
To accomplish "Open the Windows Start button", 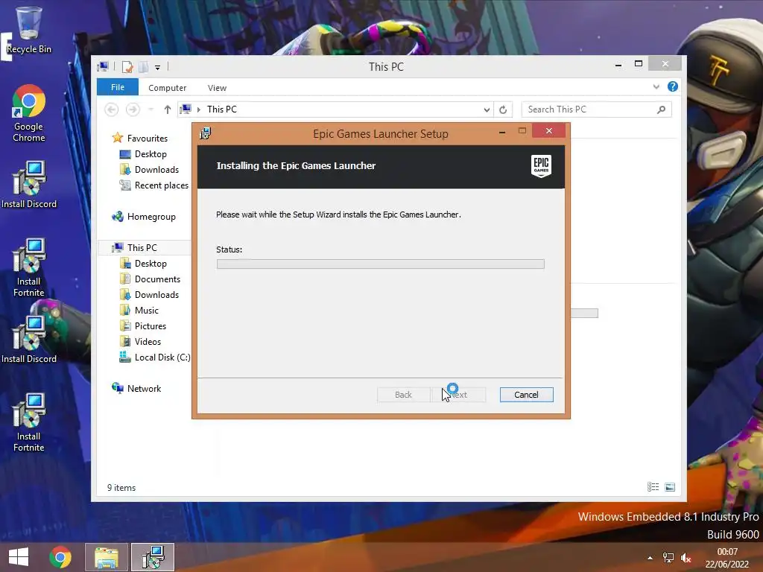I will pos(19,557).
